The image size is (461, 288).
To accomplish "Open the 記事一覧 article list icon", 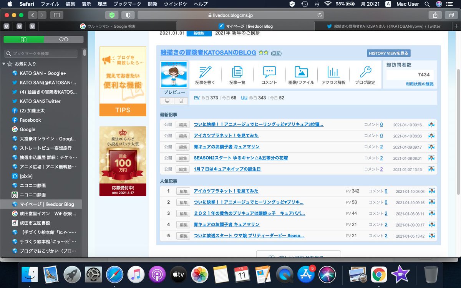I will click(x=237, y=75).
